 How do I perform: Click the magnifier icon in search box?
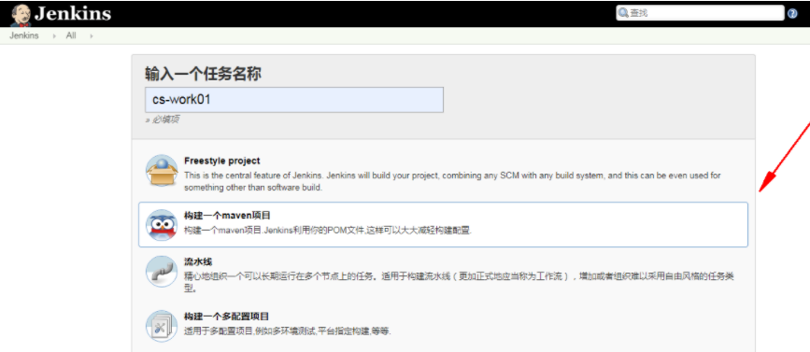coord(623,13)
